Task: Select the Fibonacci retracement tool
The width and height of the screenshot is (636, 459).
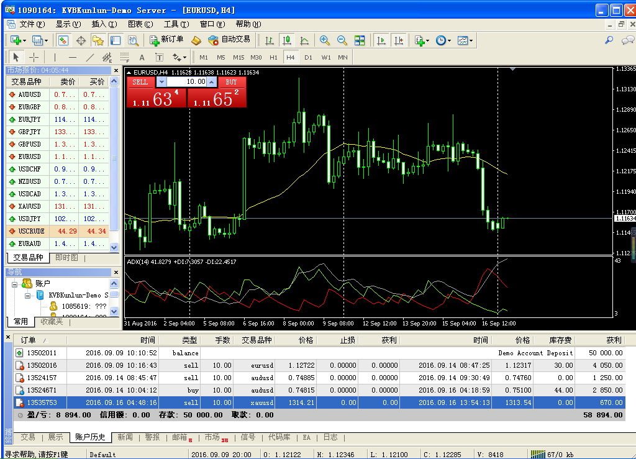Action: [x=124, y=57]
